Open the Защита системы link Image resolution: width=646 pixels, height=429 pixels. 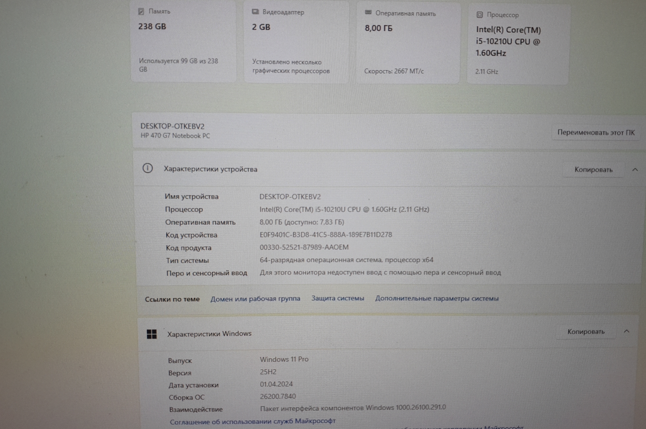pos(337,298)
